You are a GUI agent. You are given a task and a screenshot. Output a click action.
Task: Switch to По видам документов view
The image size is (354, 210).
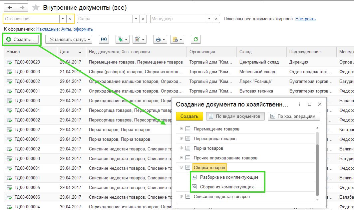point(235,116)
